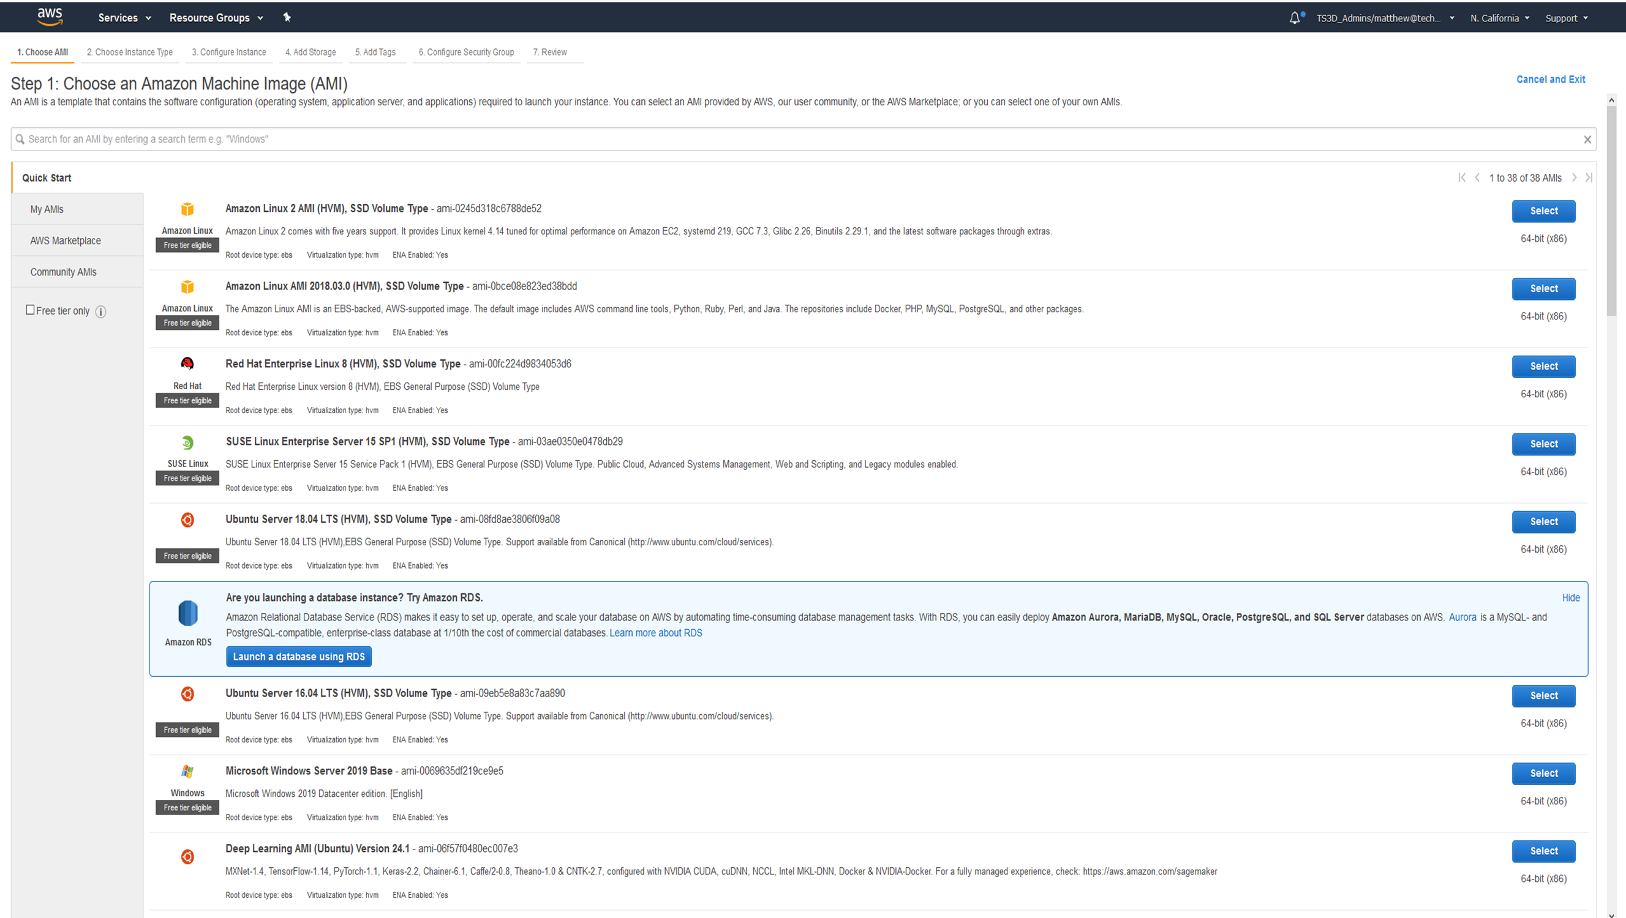Click Launch a database using RDS
1626x918 pixels.
click(299, 656)
